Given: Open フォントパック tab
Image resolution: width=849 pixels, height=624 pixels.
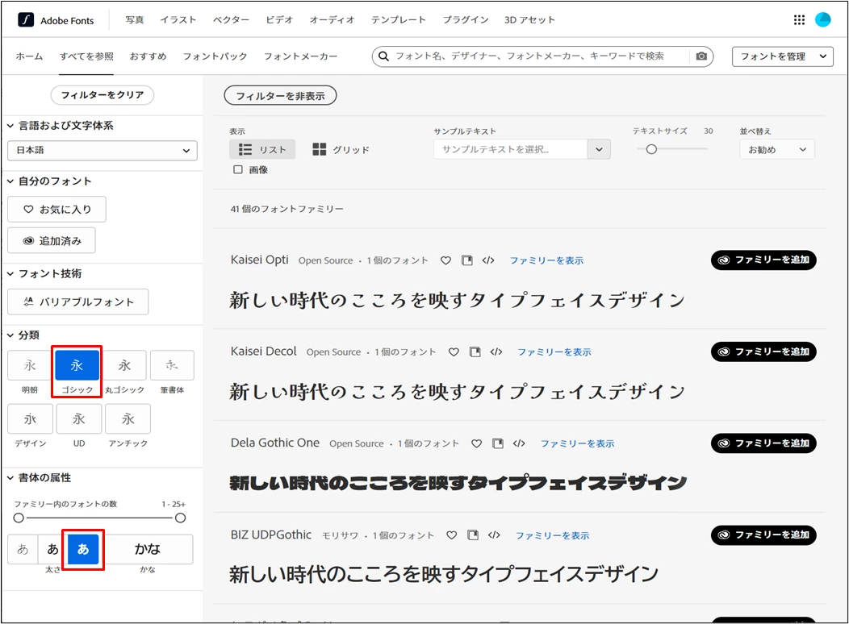Looking at the screenshot, I should [215, 56].
